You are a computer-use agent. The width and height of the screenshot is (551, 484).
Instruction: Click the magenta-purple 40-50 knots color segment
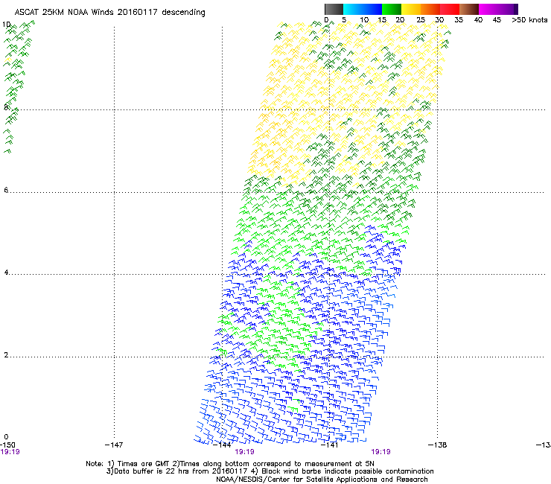point(498,9)
